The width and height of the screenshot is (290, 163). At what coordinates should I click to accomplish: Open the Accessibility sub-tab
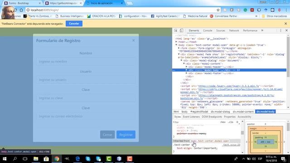coord(244,117)
